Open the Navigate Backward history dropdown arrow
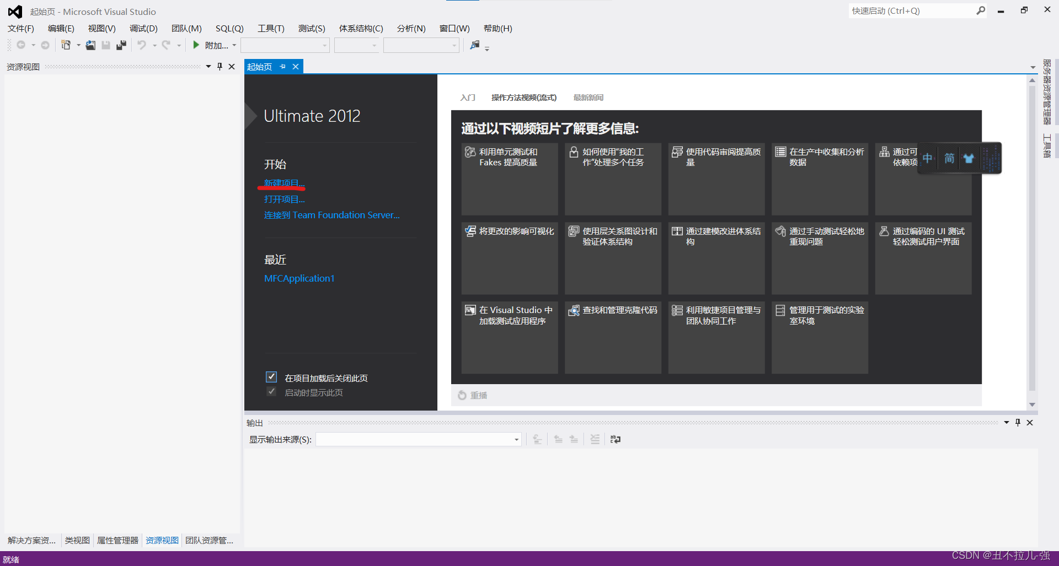 [x=33, y=45]
